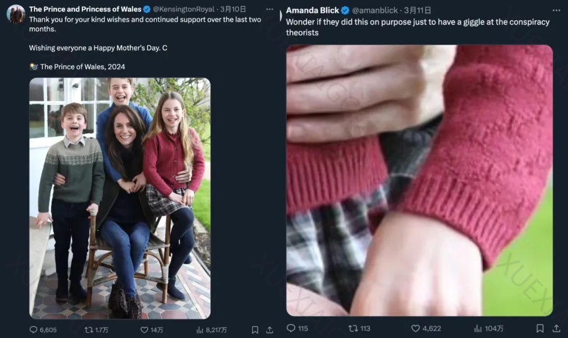Enlarge the royal family photo
The height and width of the screenshot is (338, 568).
coord(120,198)
